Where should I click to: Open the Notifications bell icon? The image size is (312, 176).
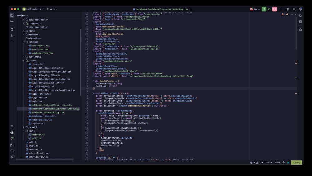click(300, 16)
